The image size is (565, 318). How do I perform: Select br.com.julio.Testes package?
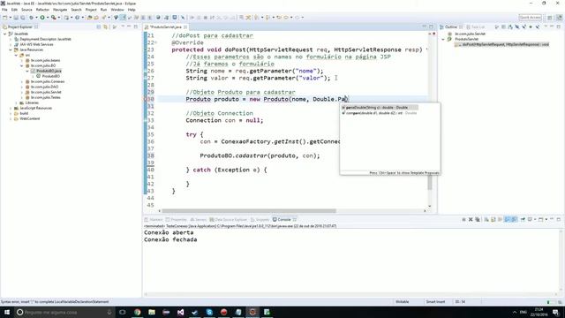(x=43, y=97)
